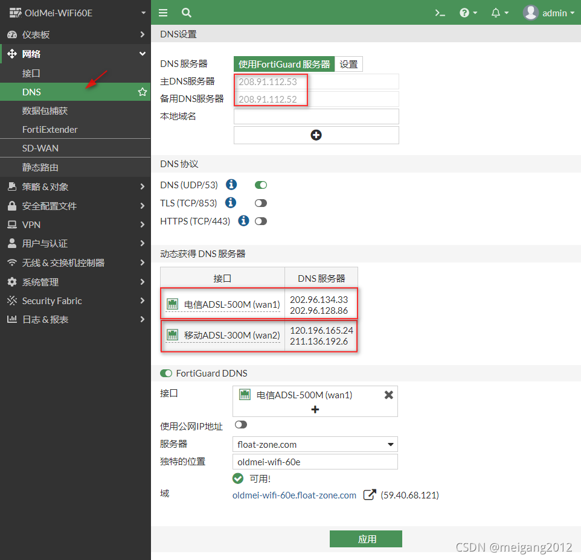Open 静态路由 static routes

(75, 167)
